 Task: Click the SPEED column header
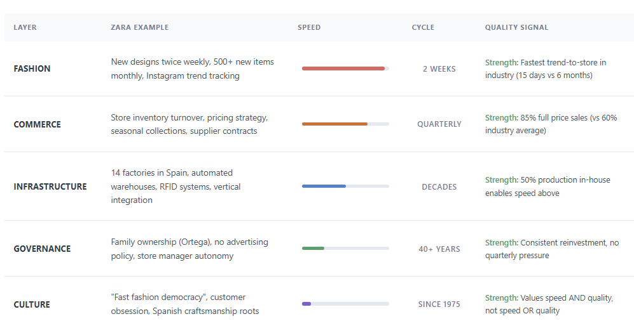coord(309,27)
